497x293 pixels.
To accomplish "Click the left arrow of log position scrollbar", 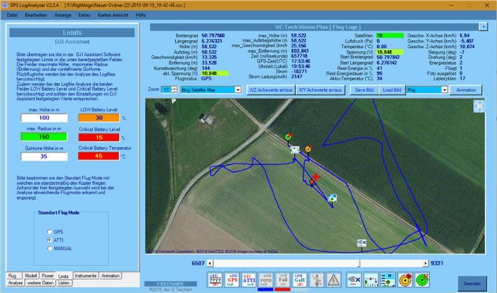I will (210, 263).
